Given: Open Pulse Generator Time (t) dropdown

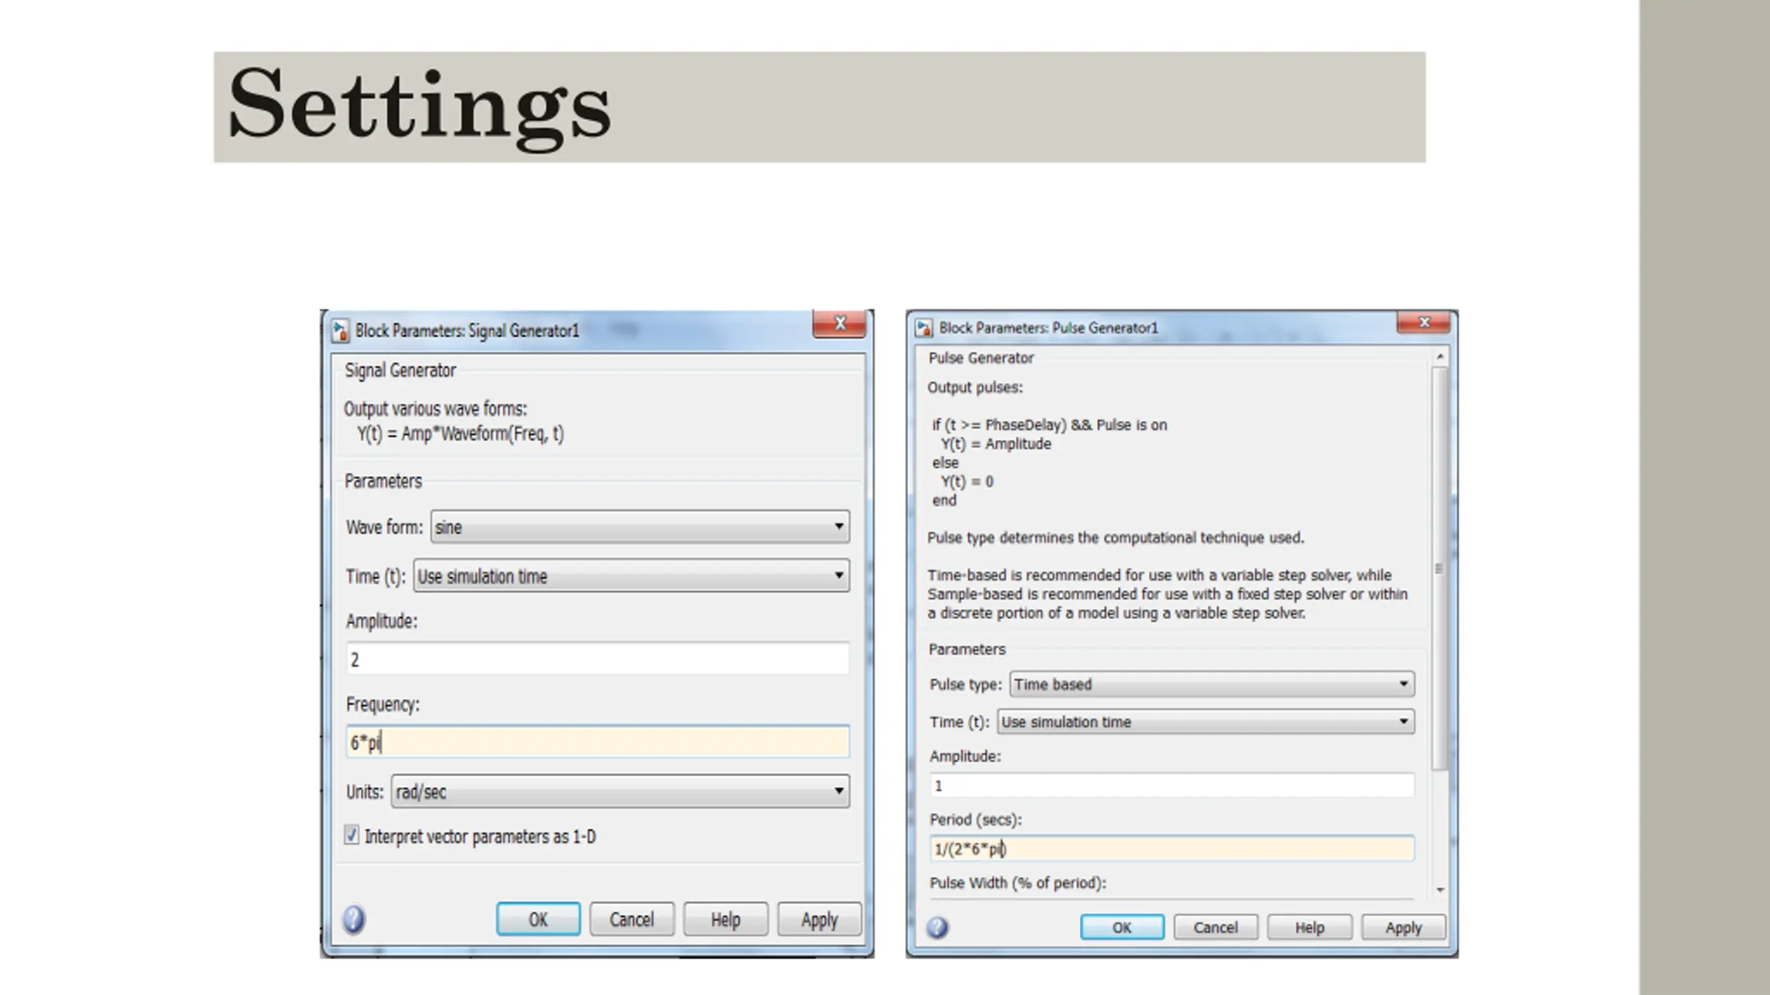Looking at the screenshot, I should (x=1205, y=721).
